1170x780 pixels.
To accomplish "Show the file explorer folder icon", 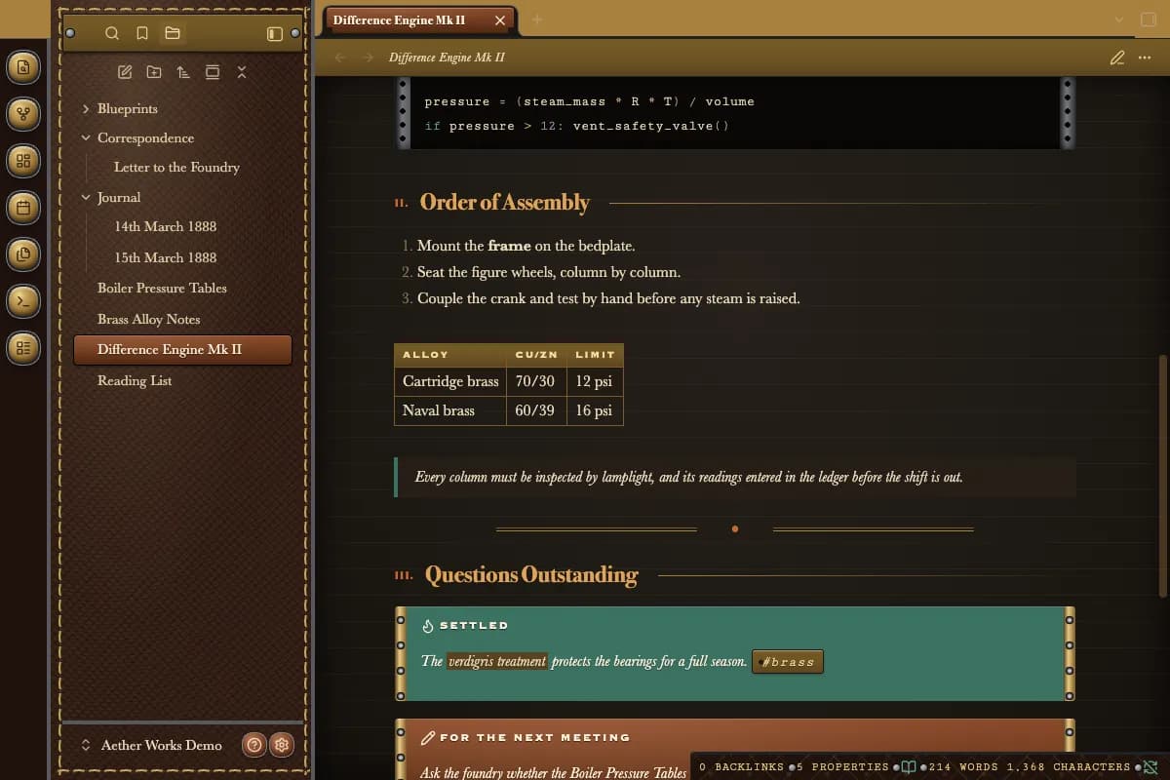I will [173, 33].
